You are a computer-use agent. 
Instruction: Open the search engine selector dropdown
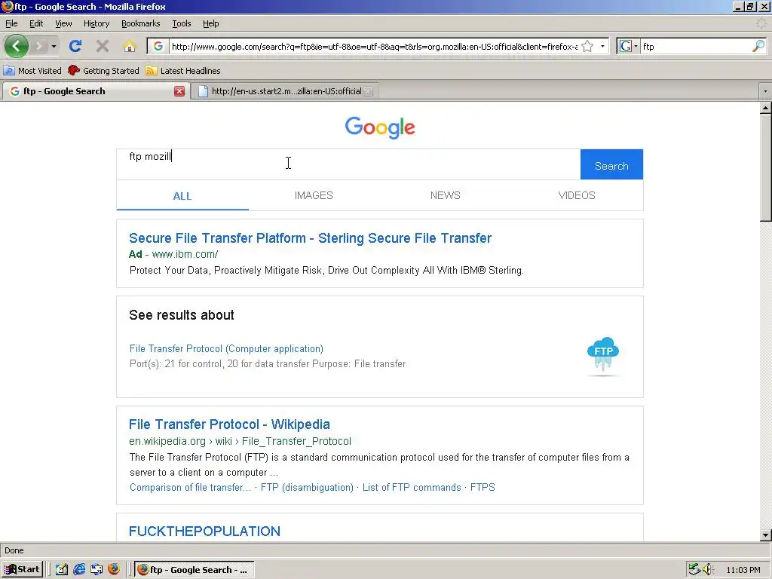pos(628,46)
